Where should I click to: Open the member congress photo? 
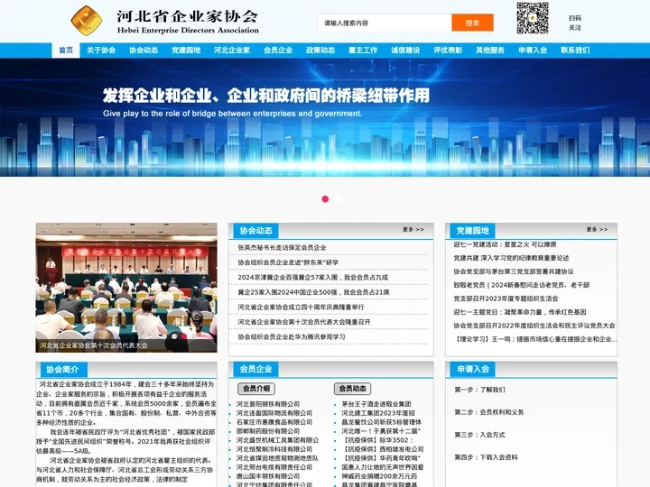tap(126, 288)
